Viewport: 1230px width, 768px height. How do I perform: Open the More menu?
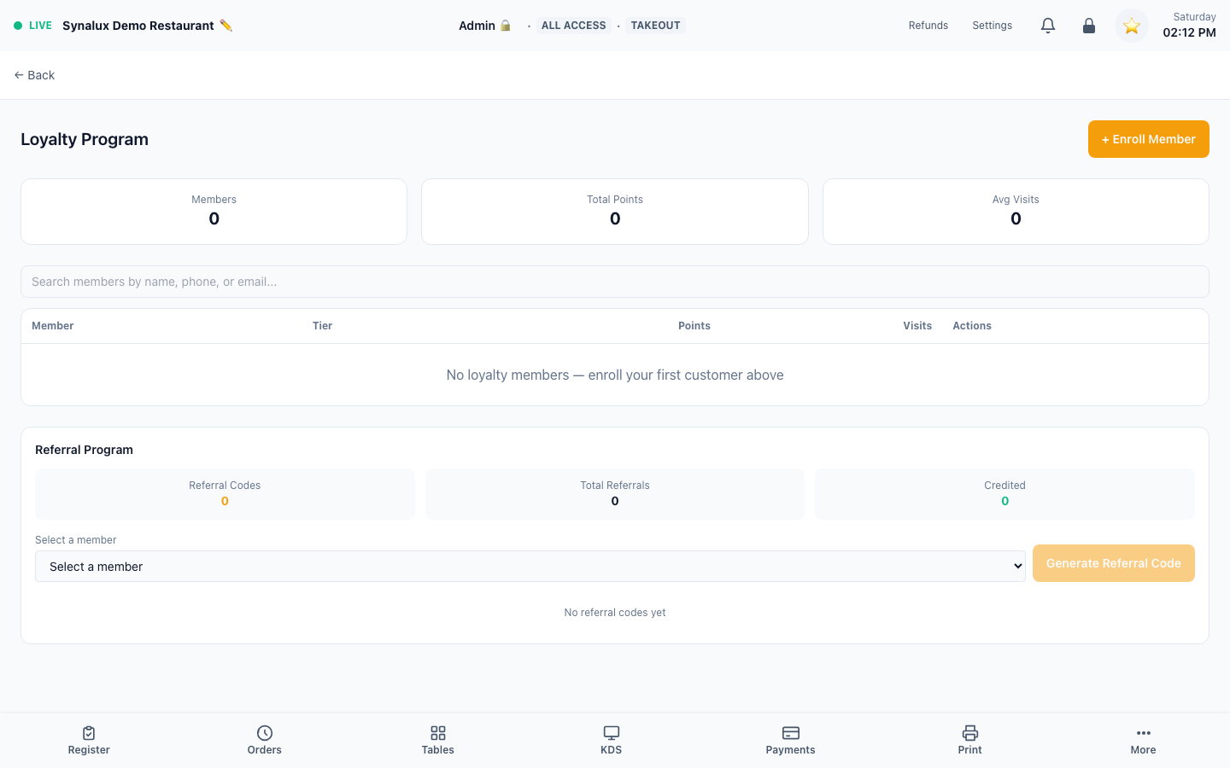click(x=1144, y=741)
